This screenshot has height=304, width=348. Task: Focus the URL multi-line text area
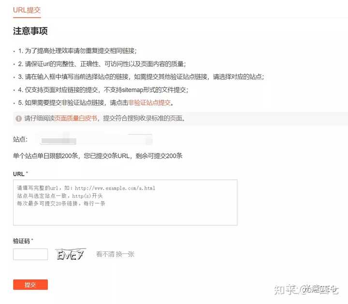[125, 203]
